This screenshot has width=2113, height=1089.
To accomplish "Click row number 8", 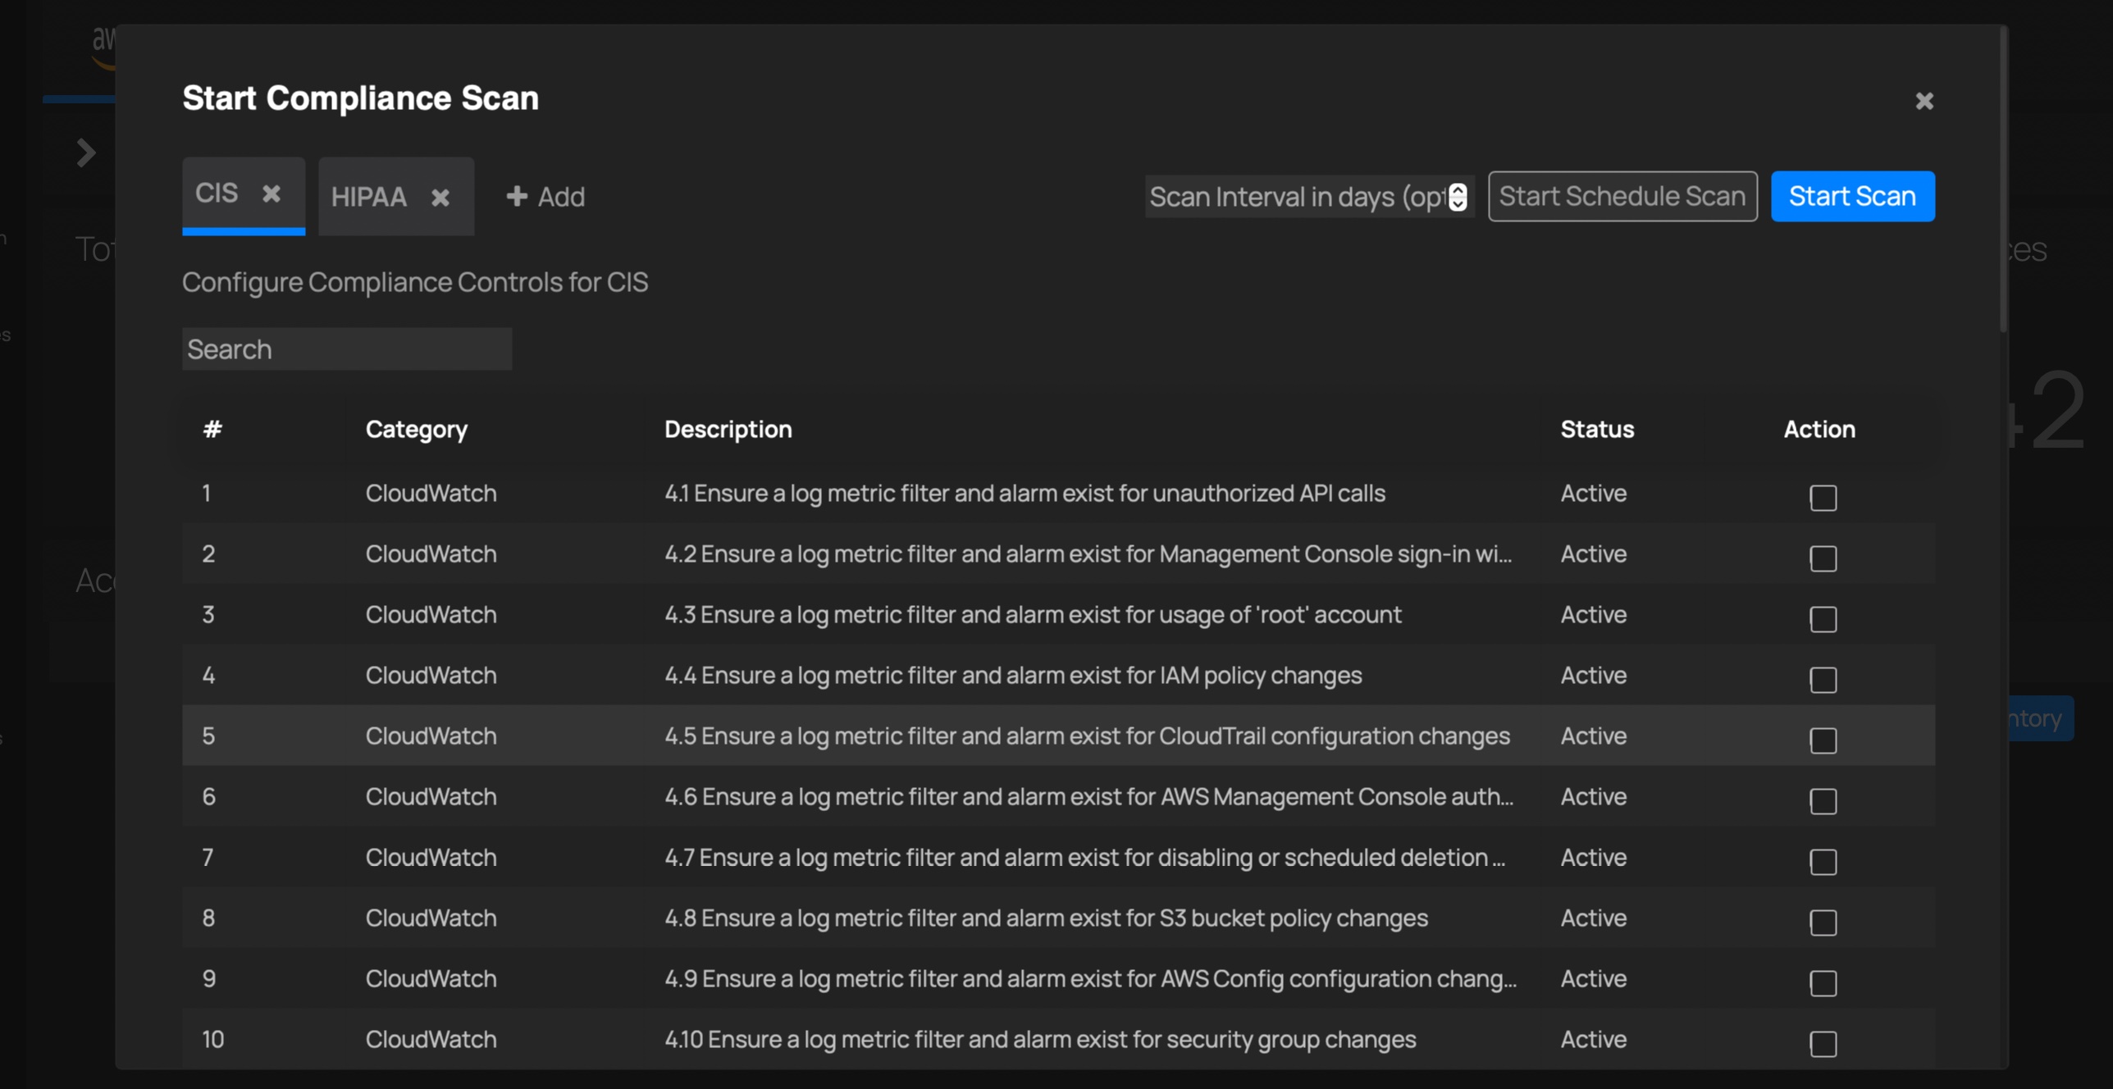I will [208, 918].
